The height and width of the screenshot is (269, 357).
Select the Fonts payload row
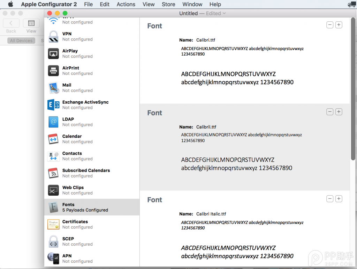[x=92, y=207]
